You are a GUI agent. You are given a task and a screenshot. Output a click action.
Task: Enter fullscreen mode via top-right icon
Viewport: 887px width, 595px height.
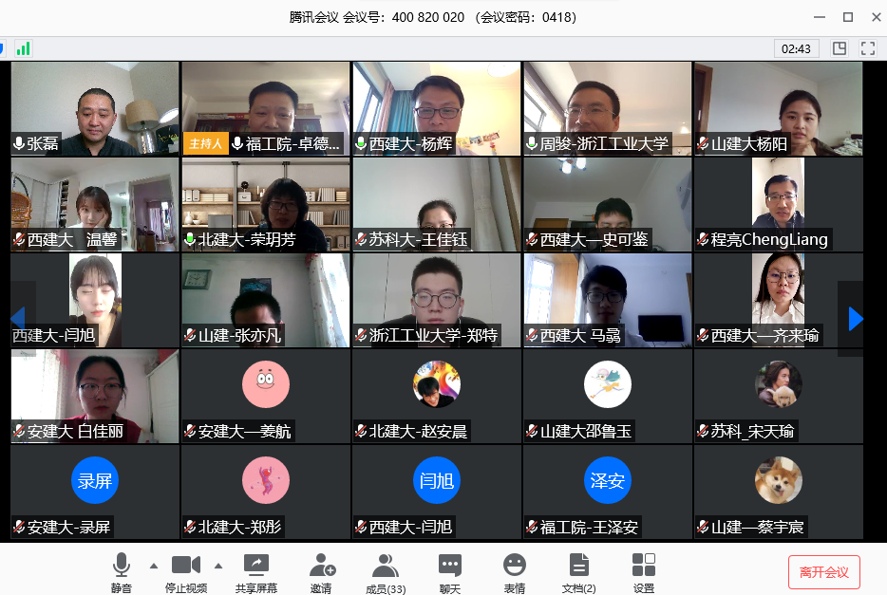(x=867, y=48)
